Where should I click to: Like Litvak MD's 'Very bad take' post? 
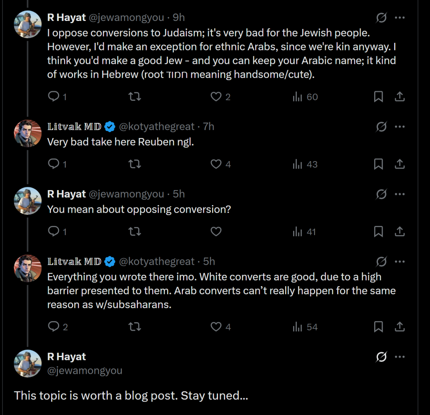(x=216, y=164)
